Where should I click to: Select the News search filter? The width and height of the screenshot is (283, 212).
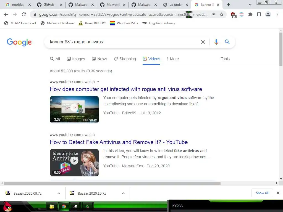(99, 59)
